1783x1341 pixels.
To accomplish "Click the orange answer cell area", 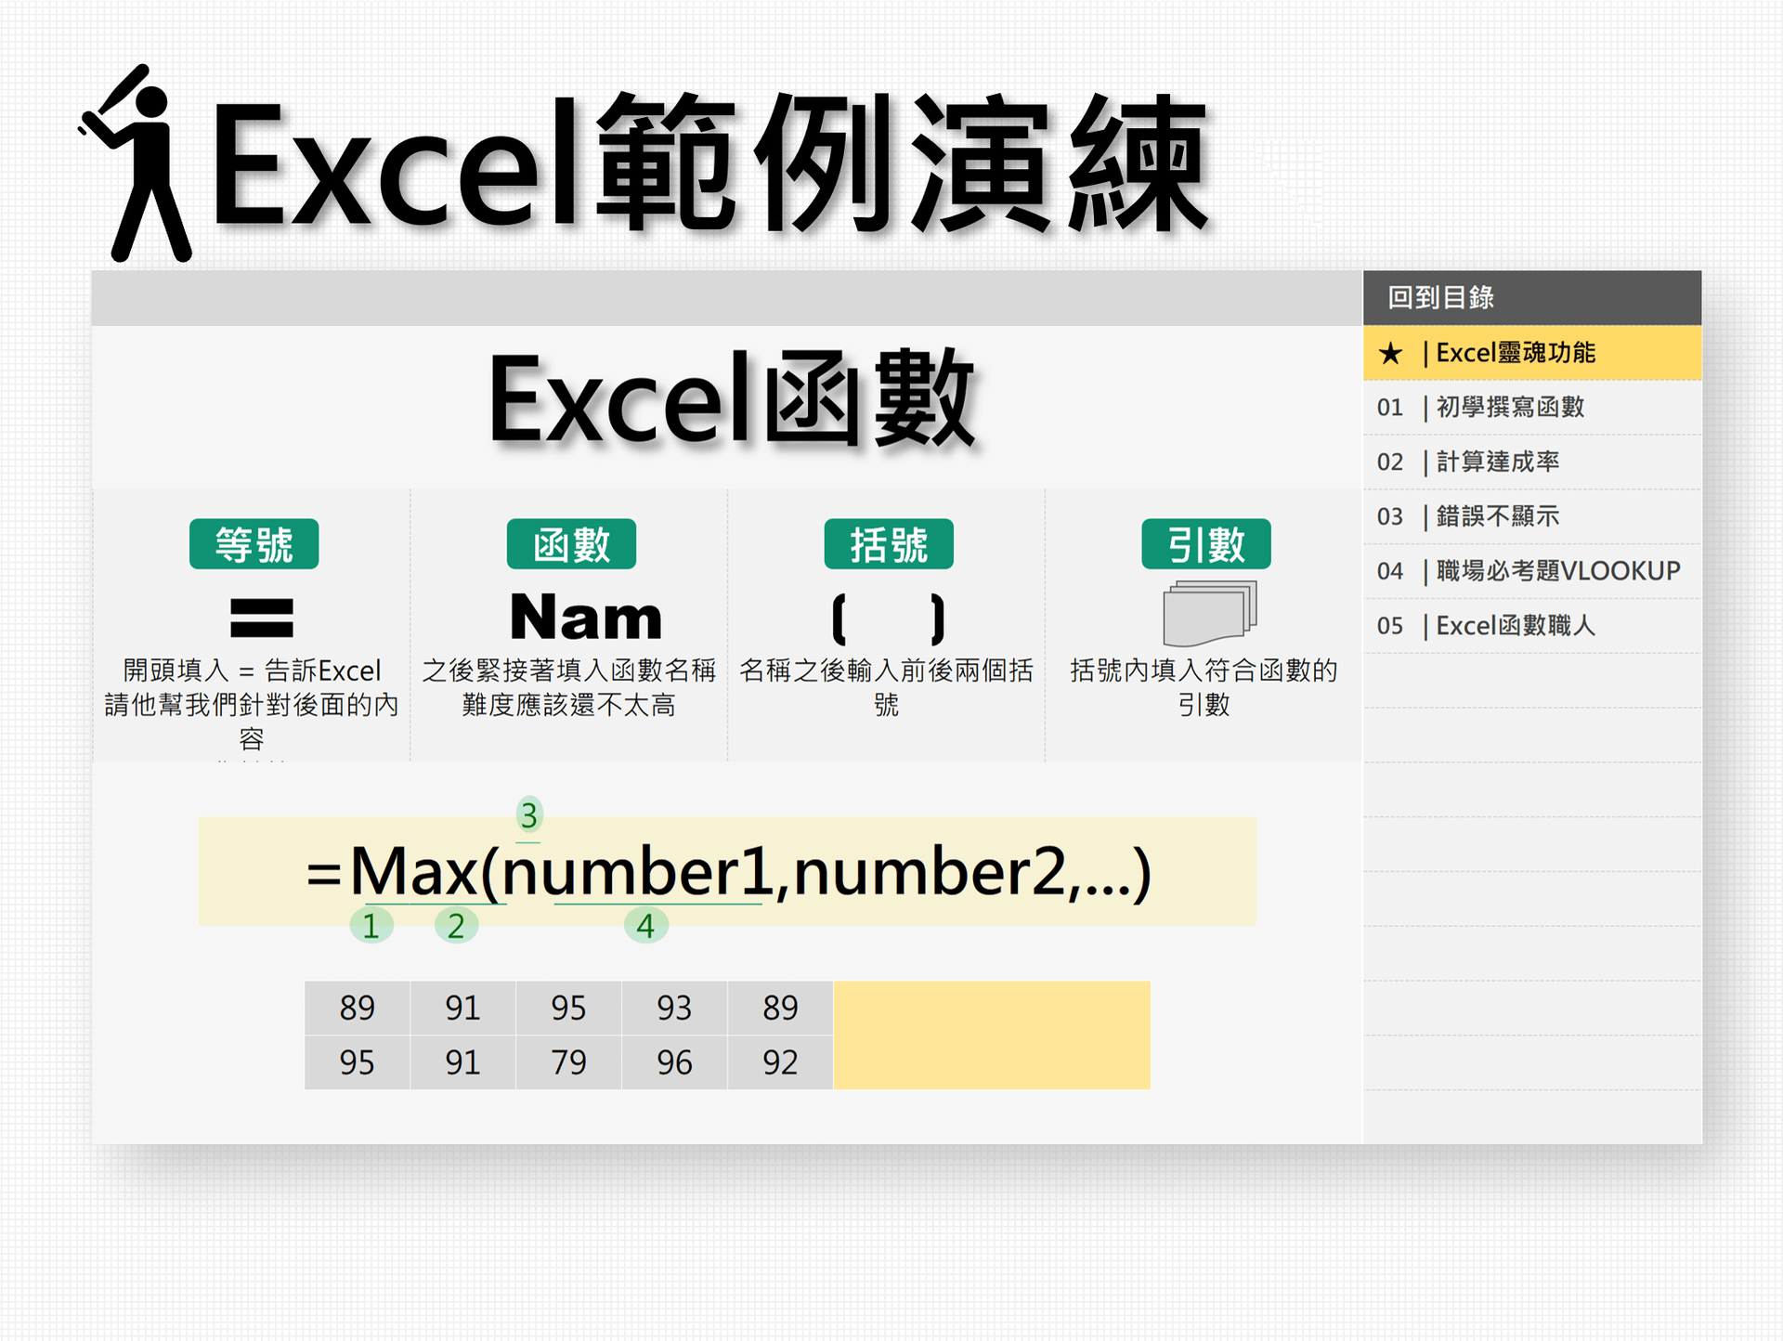I will tap(991, 1035).
